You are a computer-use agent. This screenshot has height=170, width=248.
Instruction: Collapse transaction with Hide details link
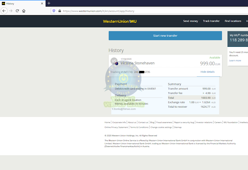point(208,72)
